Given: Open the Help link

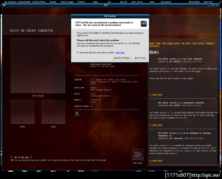Looking at the screenshot, I should pyautogui.click(x=158, y=43).
